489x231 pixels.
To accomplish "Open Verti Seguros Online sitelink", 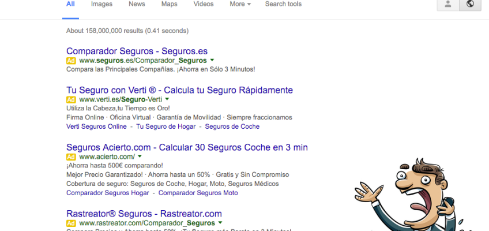I will (x=96, y=126).
